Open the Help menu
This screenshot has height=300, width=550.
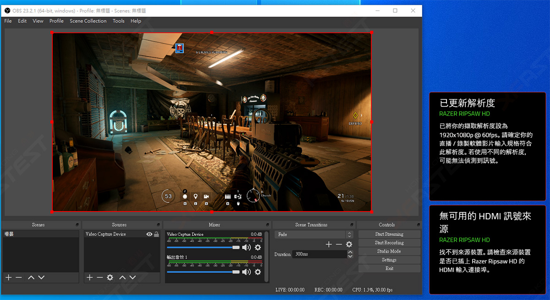pos(136,21)
